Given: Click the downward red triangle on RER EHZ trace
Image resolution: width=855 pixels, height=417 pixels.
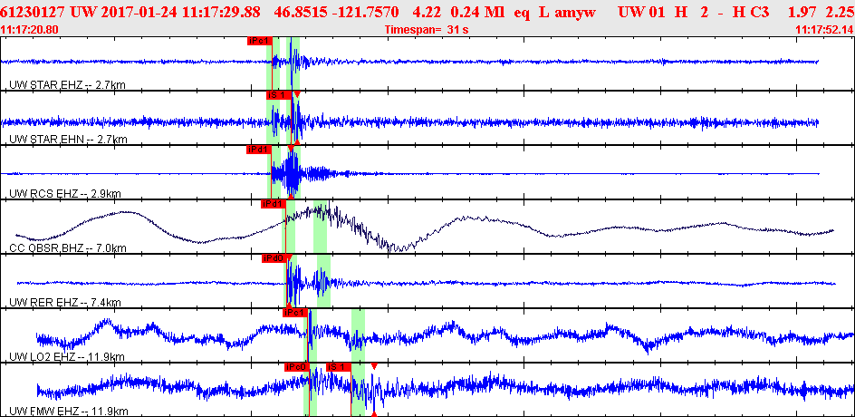Looking at the screenshot, I should (x=290, y=257).
